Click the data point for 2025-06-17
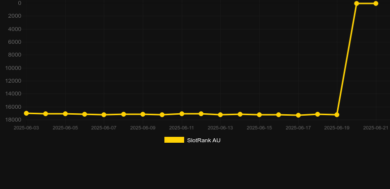 point(299,115)
